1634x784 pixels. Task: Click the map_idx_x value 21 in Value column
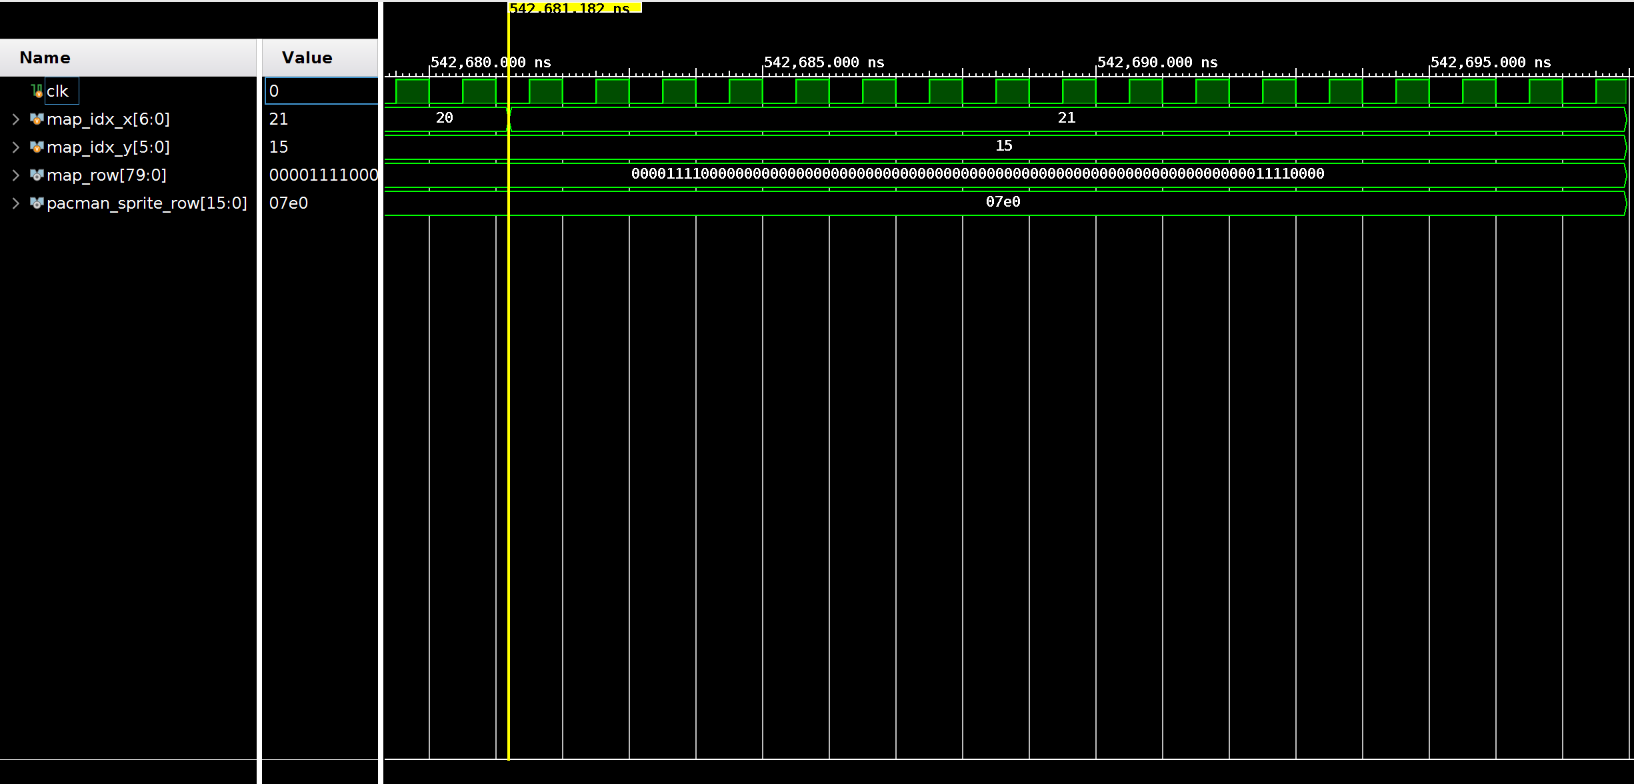point(279,119)
